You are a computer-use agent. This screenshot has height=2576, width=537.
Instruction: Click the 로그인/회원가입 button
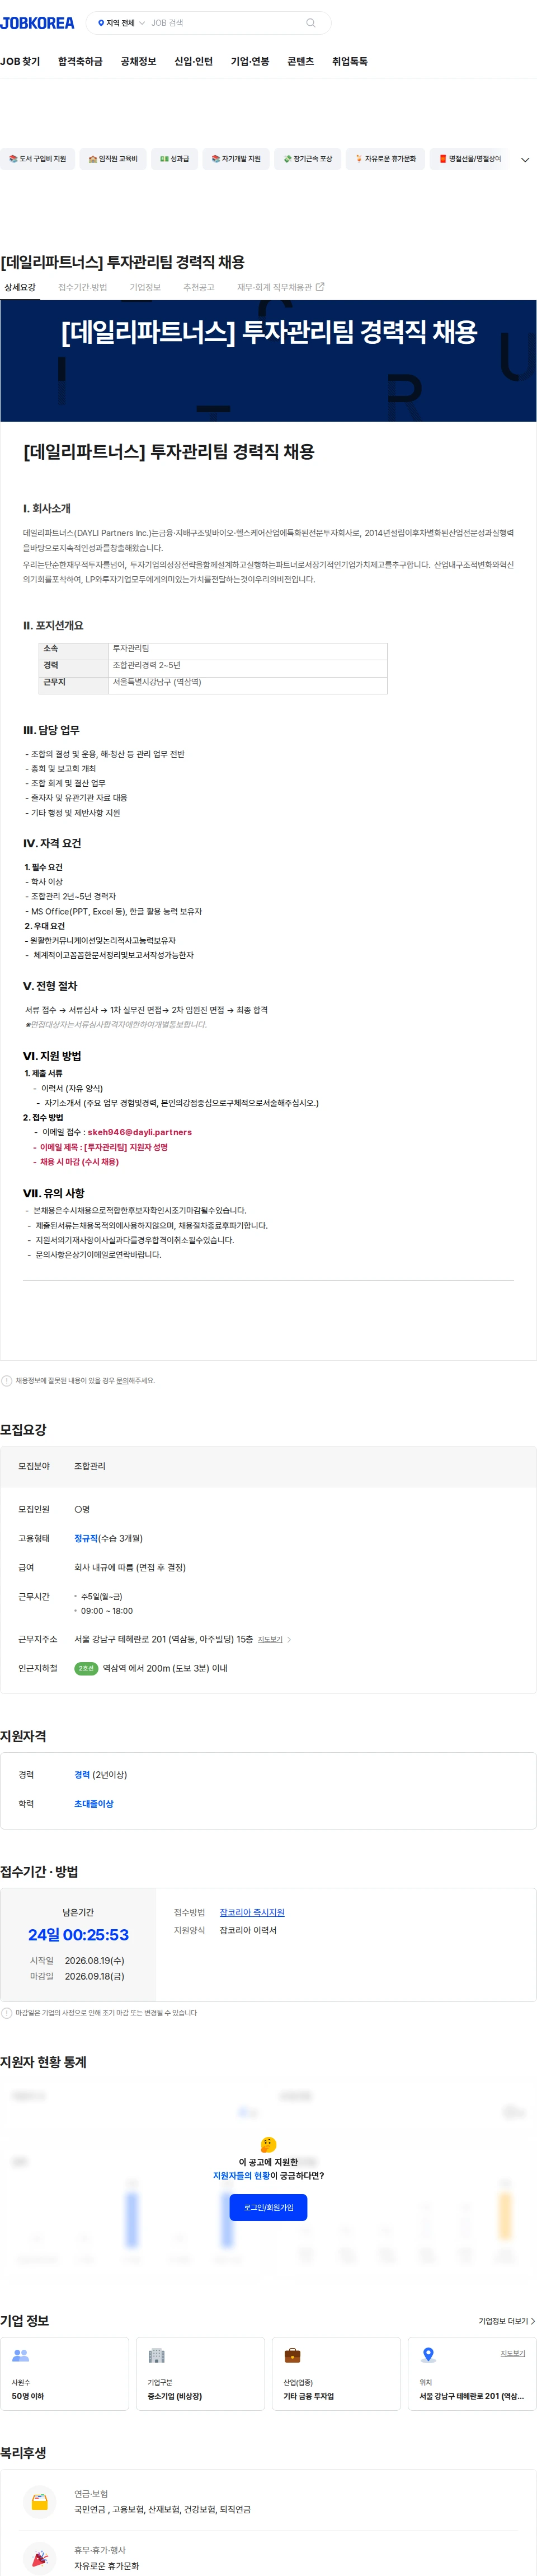pos(268,2207)
